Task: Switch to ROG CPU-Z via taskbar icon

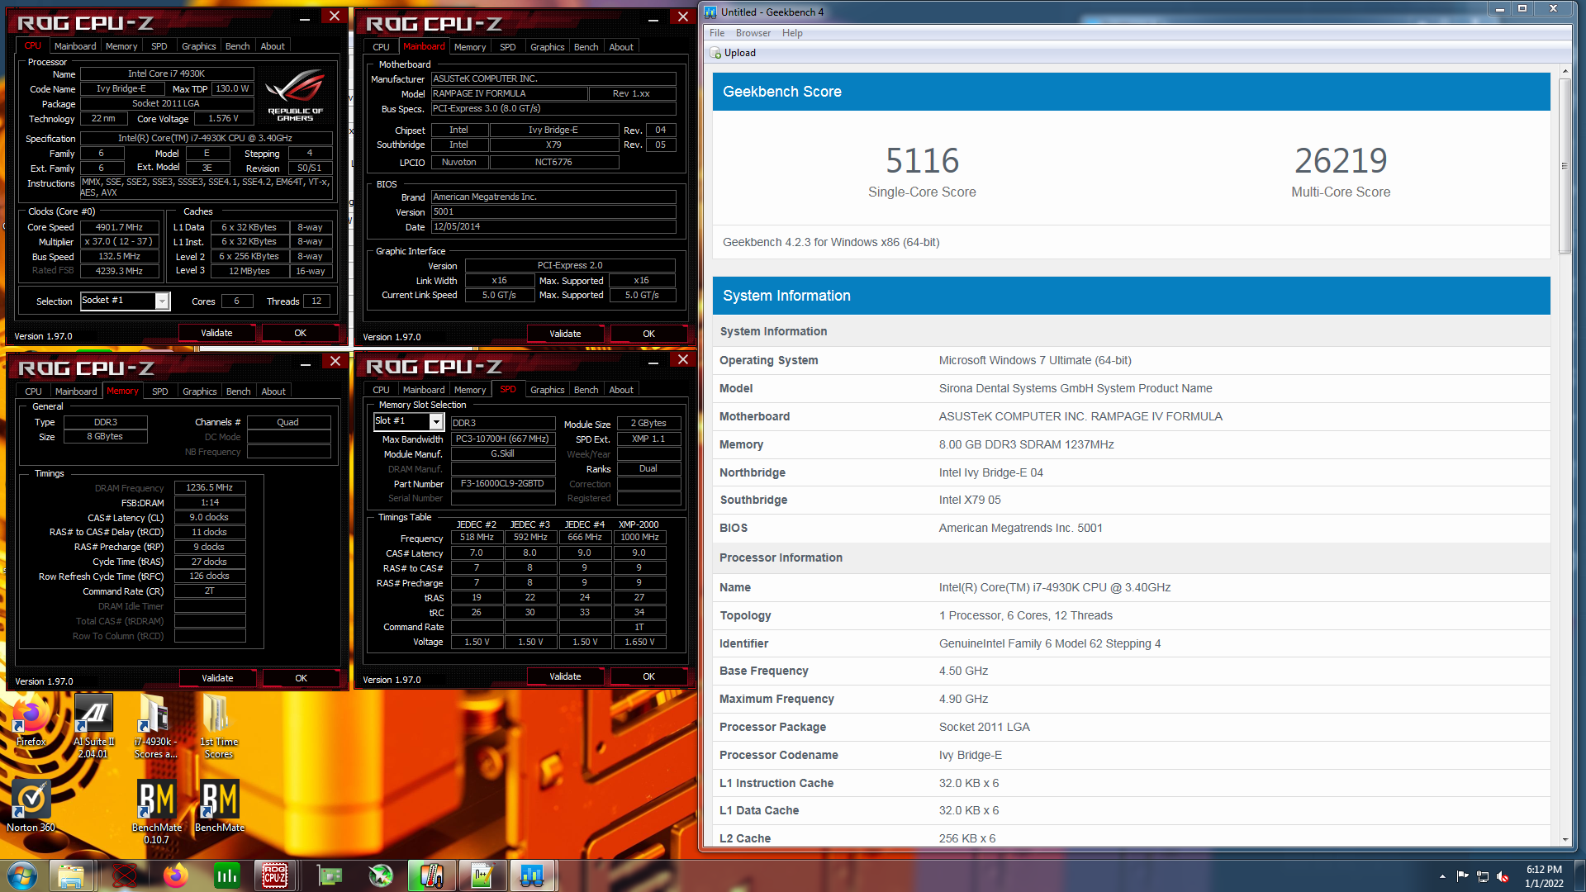Action: coord(275,875)
